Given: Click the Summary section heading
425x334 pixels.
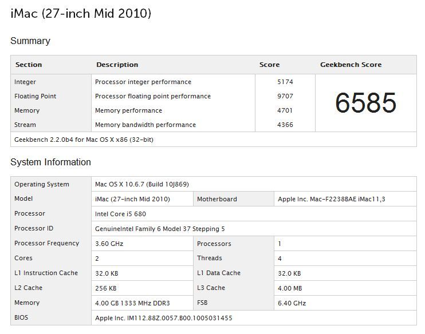Looking at the screenshot, I should pos(30,41).
